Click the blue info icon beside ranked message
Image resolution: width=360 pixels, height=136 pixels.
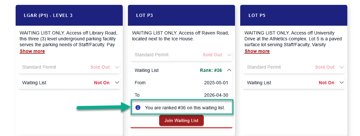(138, 107)
